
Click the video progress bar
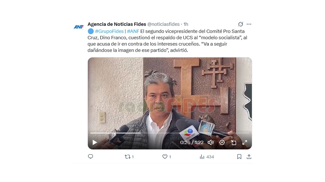(170, 133)
